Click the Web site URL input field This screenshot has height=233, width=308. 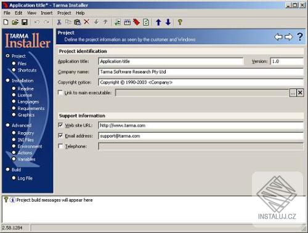(201, 125)
